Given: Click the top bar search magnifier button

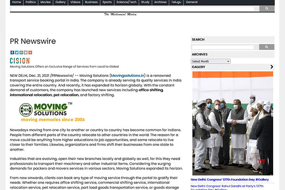Looking at the screenshot, I should pos(266,9).
